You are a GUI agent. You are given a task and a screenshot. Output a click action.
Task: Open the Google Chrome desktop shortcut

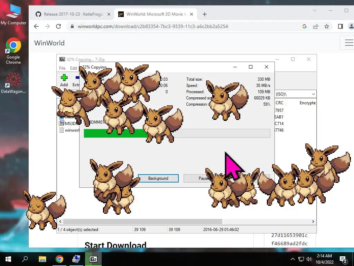coord(13,51)
